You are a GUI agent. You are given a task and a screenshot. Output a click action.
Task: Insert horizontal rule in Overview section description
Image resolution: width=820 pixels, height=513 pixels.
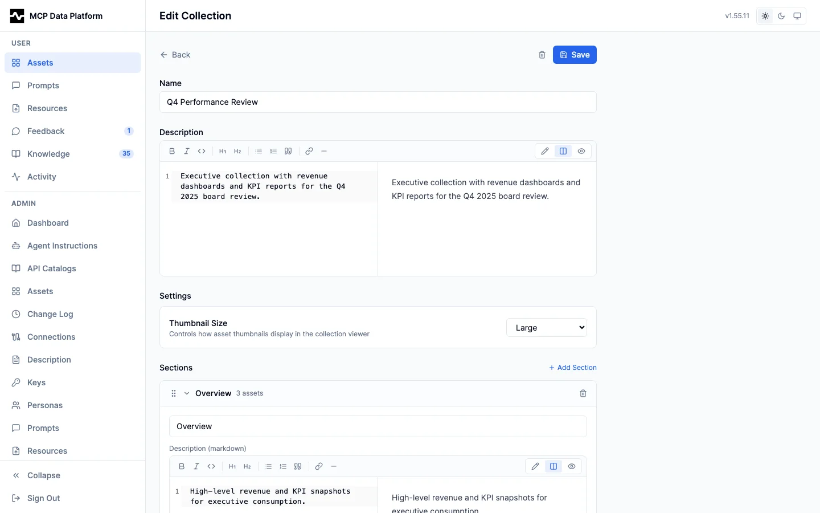coord(334,466)
